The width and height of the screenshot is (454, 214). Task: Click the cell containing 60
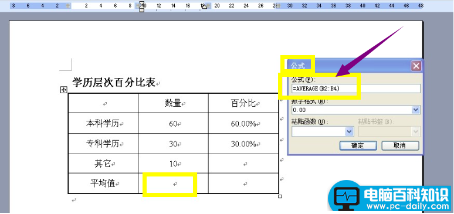pyautogui.click(x=173, y=123)
